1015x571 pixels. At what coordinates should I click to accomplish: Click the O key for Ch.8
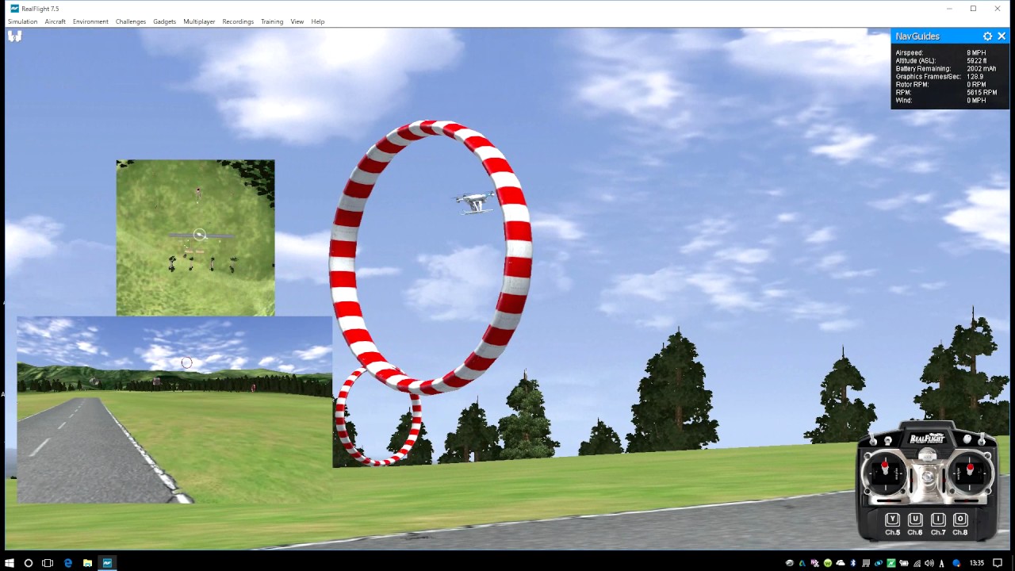click(960, 519)
